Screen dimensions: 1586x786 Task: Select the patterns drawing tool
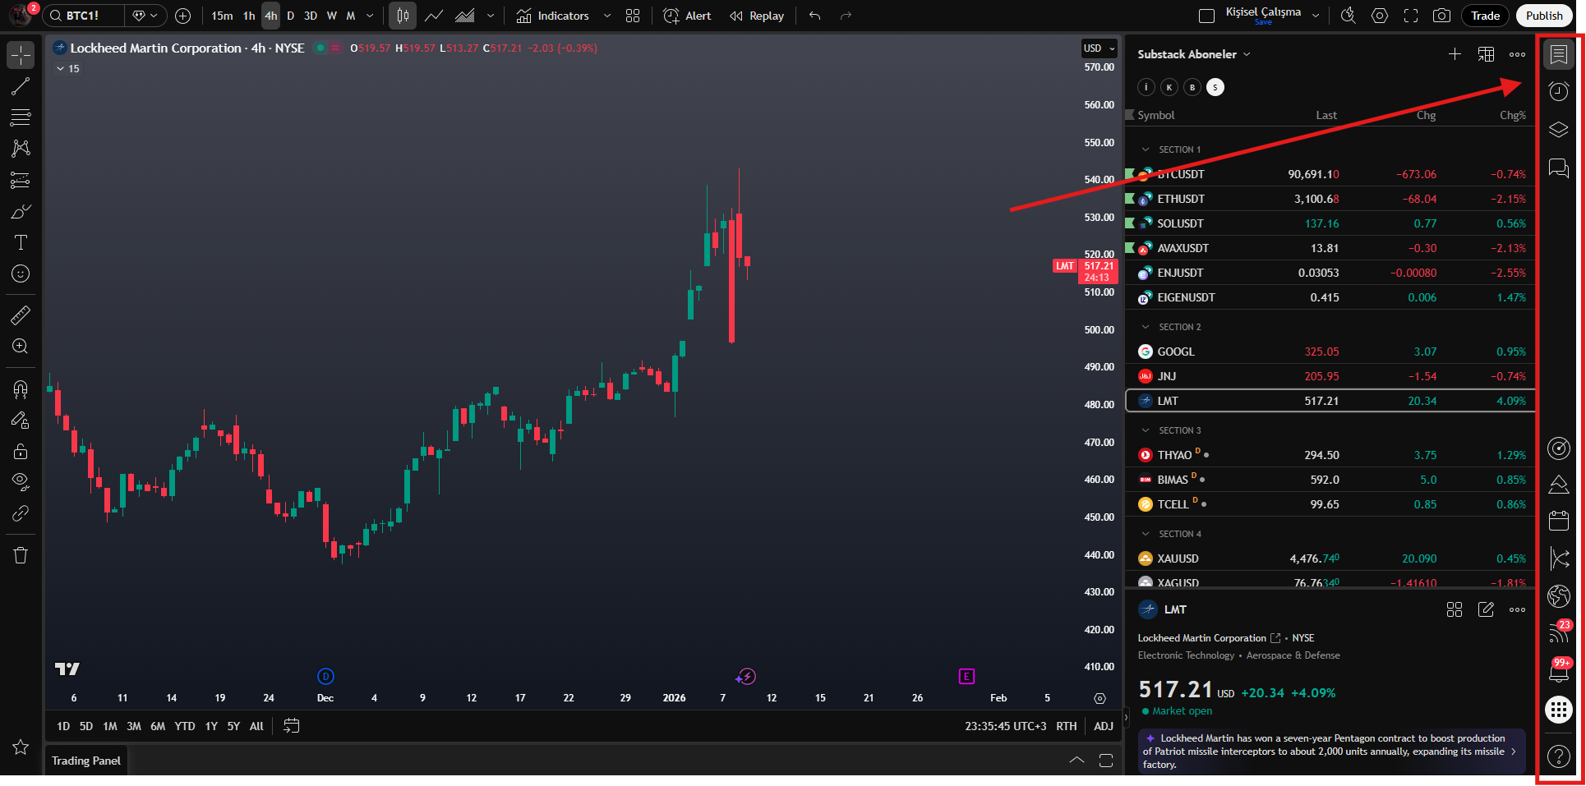(21, 149)
